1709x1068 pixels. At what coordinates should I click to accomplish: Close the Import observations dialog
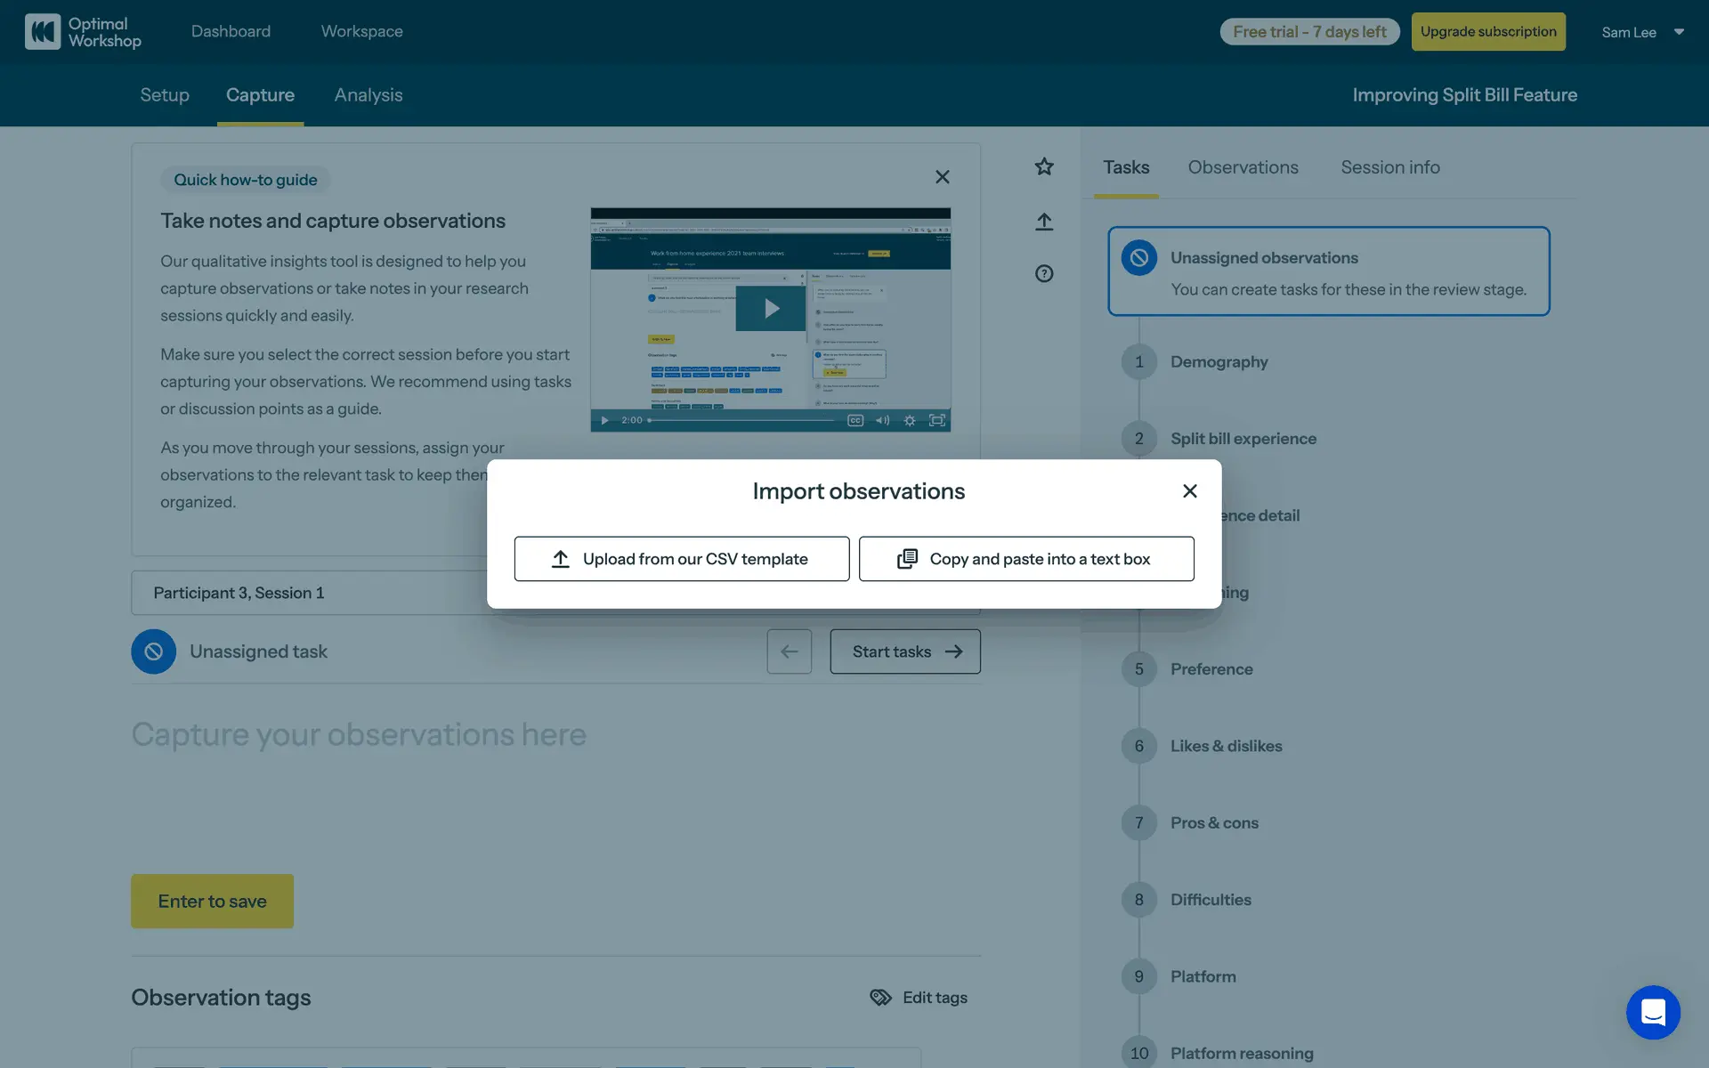point(1189,491)
